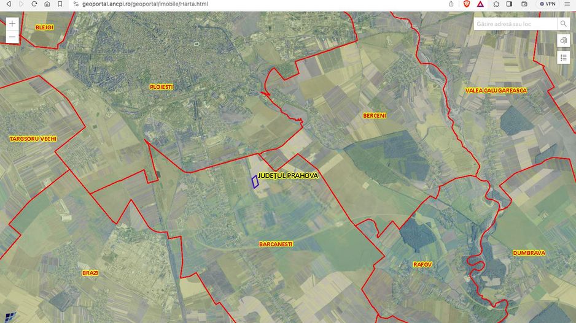Click the BLEJOI map label

pyautogui.click(x=44, y=28)
